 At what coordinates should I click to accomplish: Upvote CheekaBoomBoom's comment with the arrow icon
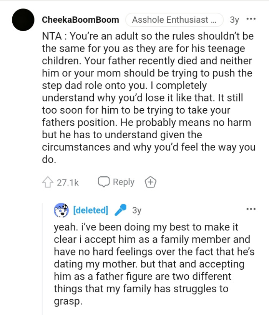pyautogui.click(x=48, y=182)
